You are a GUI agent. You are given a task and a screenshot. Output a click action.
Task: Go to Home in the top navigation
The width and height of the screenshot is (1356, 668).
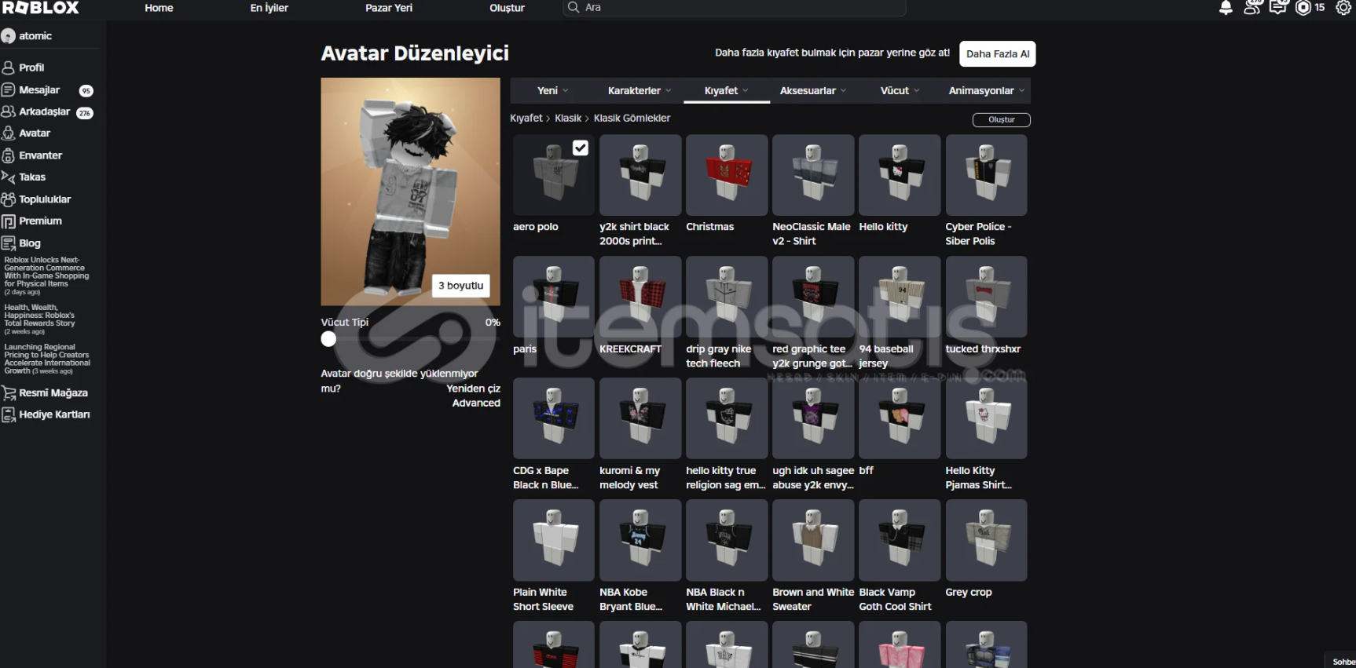click(x=159, y=8)
